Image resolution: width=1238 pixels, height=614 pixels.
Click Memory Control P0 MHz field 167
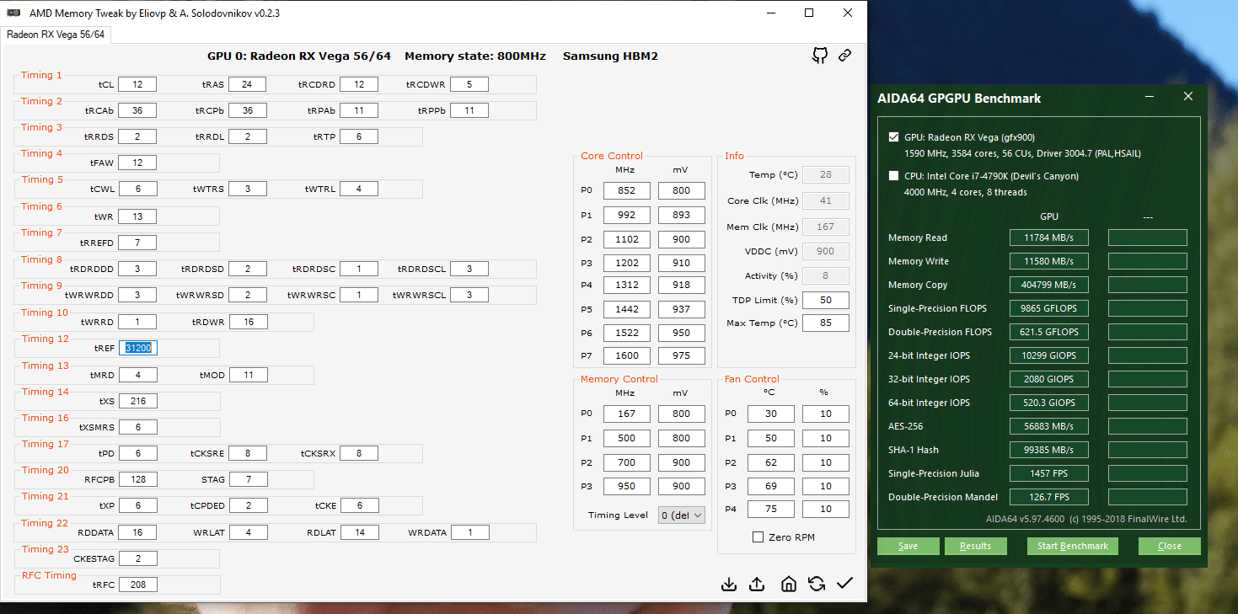coord(626,414)
